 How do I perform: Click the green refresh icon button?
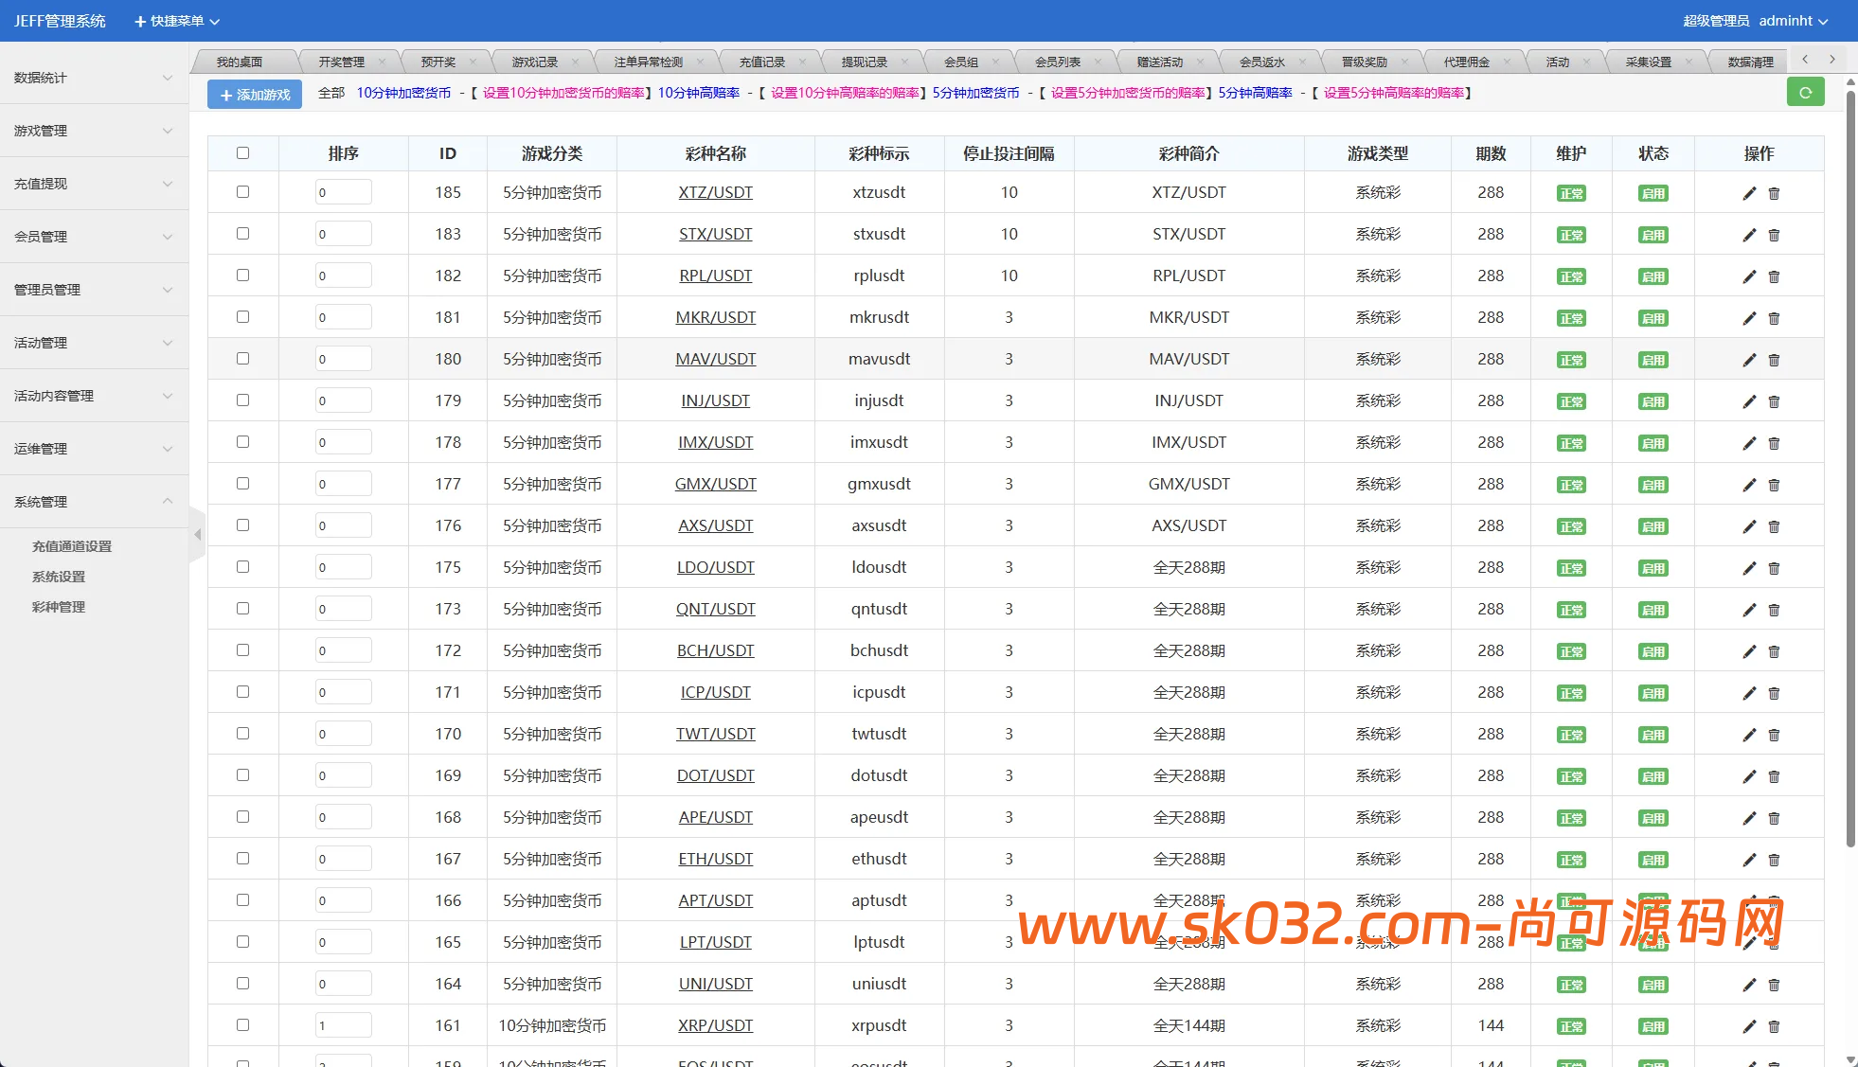1805,93
